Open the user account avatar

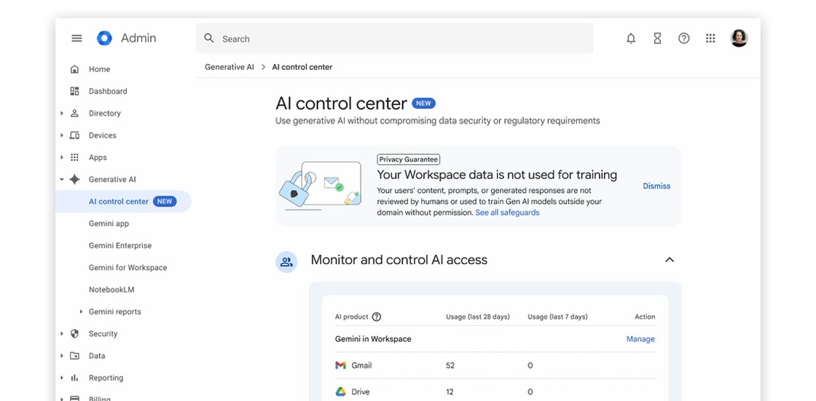(739, 38)
